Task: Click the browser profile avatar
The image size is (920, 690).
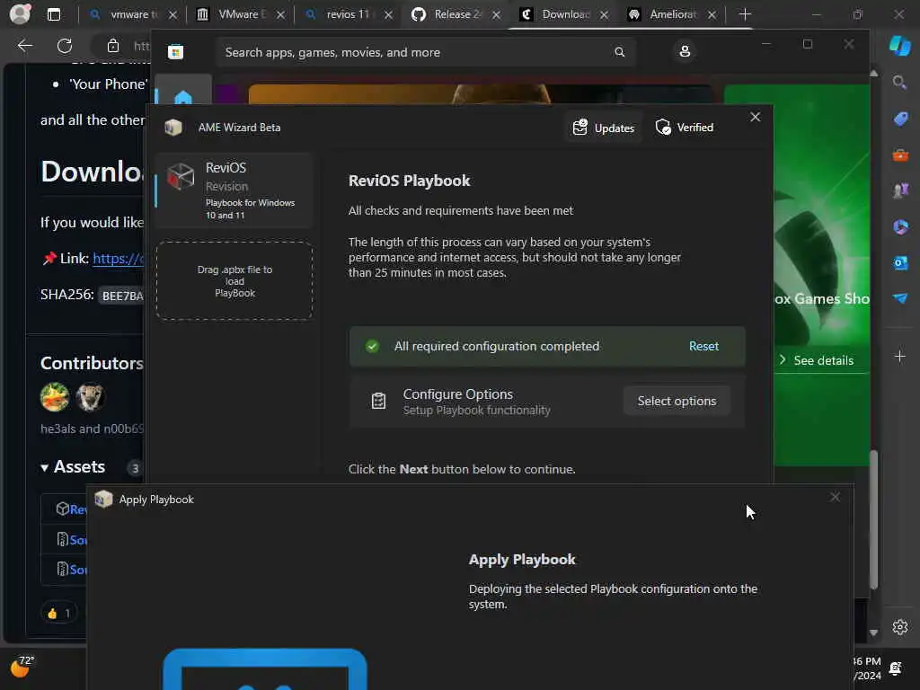Action: (20, 14)
